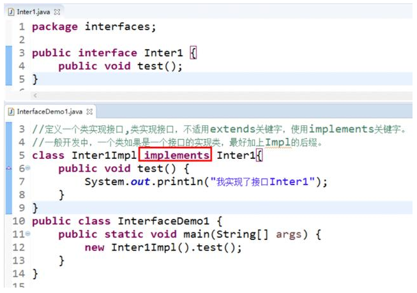The width and height of the screenshot is (417, 293).
Task: Close the InterfaceDemo1.java tab
Action: tap(90, 112)
